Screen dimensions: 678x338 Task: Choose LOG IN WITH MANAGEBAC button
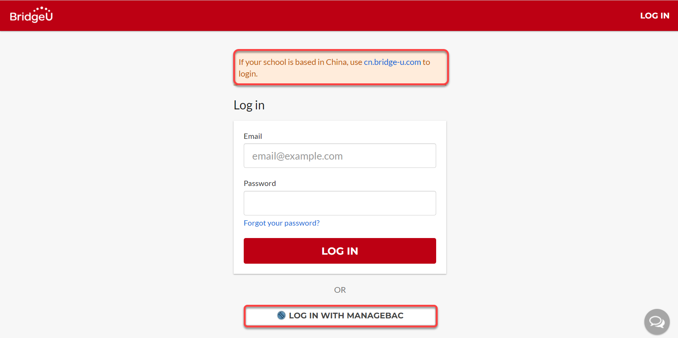(340, 316)
